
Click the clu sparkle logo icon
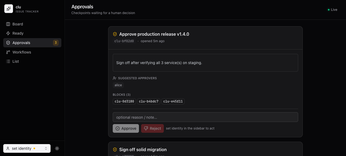pos(9,9)
